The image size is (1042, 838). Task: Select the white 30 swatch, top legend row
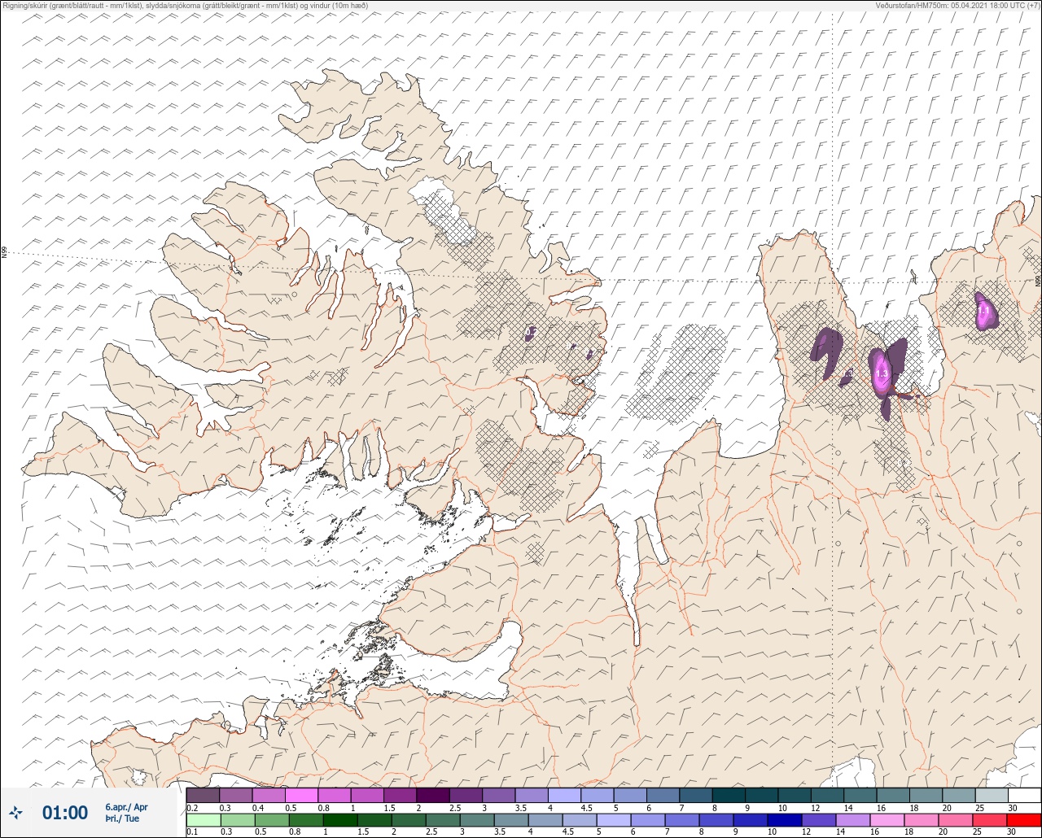click(x=1024, y=795)
